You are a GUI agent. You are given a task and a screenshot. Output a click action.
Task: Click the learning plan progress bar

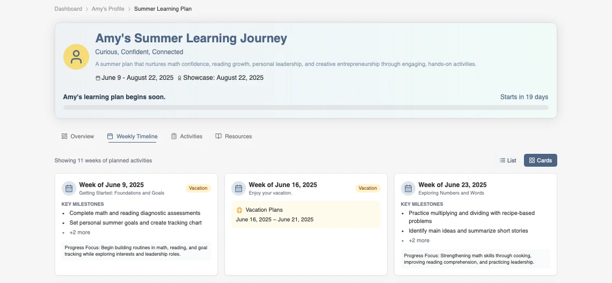305,108
